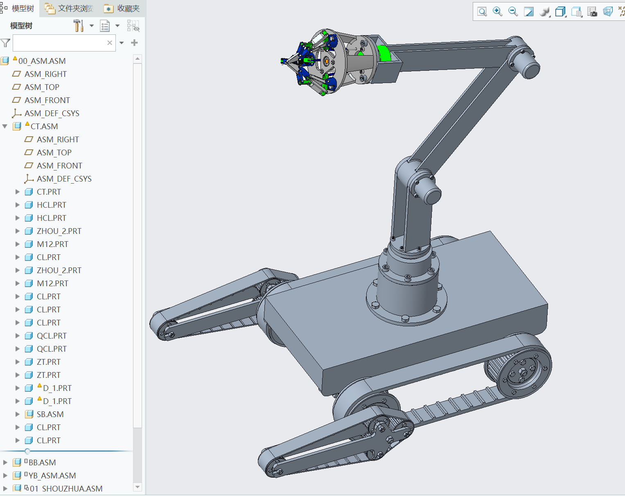The image size is (625, 496).
Task: Toggle the model tree visibility eye icon
Action: (133, 26)
